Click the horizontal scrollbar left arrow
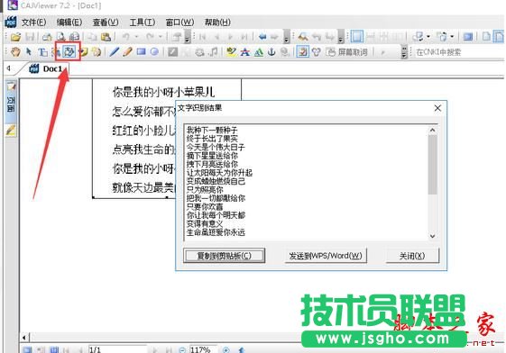 [24, 337]
